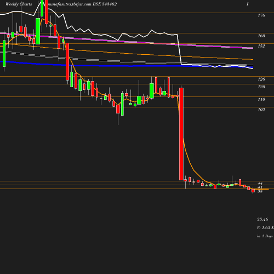This screenshot has width=274, height=274.
Task: Click the 'BSE 543462' ticker text
Action: click(x=105, y=4)
